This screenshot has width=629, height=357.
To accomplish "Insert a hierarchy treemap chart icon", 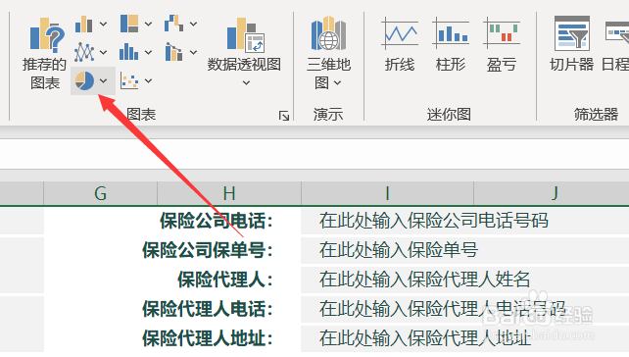I will click(x=129, y=24).
